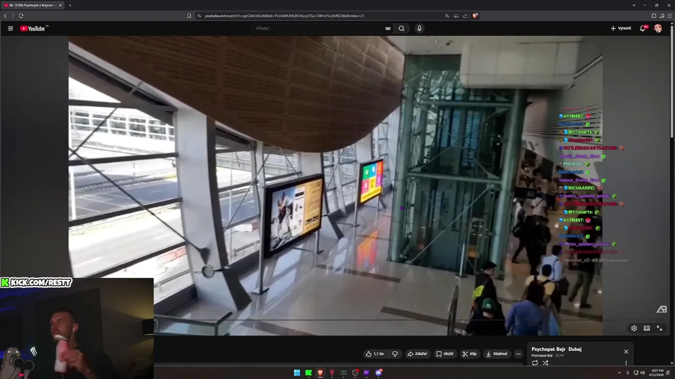Open Brave browser in taskbar
The width and height of the screenshot is (675, 379).
[320, 373]
